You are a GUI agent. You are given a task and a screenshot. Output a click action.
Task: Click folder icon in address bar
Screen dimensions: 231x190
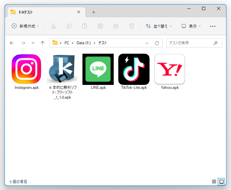(55, 43)
